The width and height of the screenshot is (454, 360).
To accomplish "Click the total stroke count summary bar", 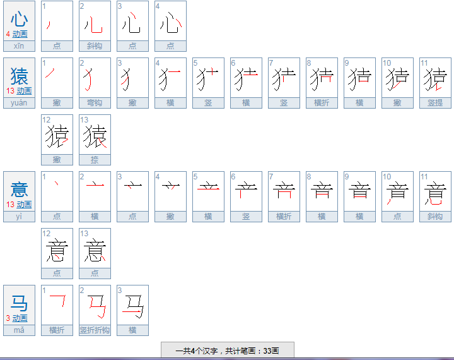I will [x=227, y=351].
